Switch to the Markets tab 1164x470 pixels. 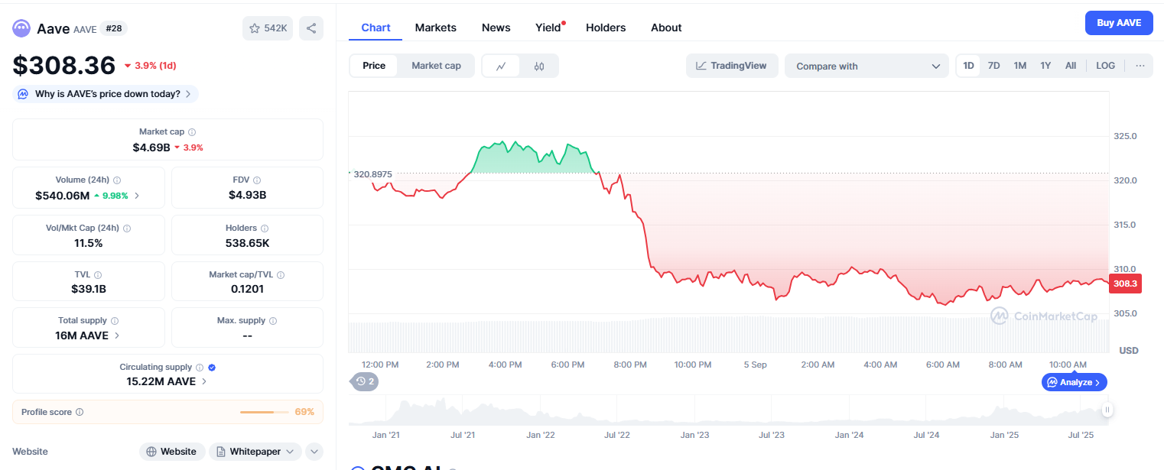[x=436, y=28]
